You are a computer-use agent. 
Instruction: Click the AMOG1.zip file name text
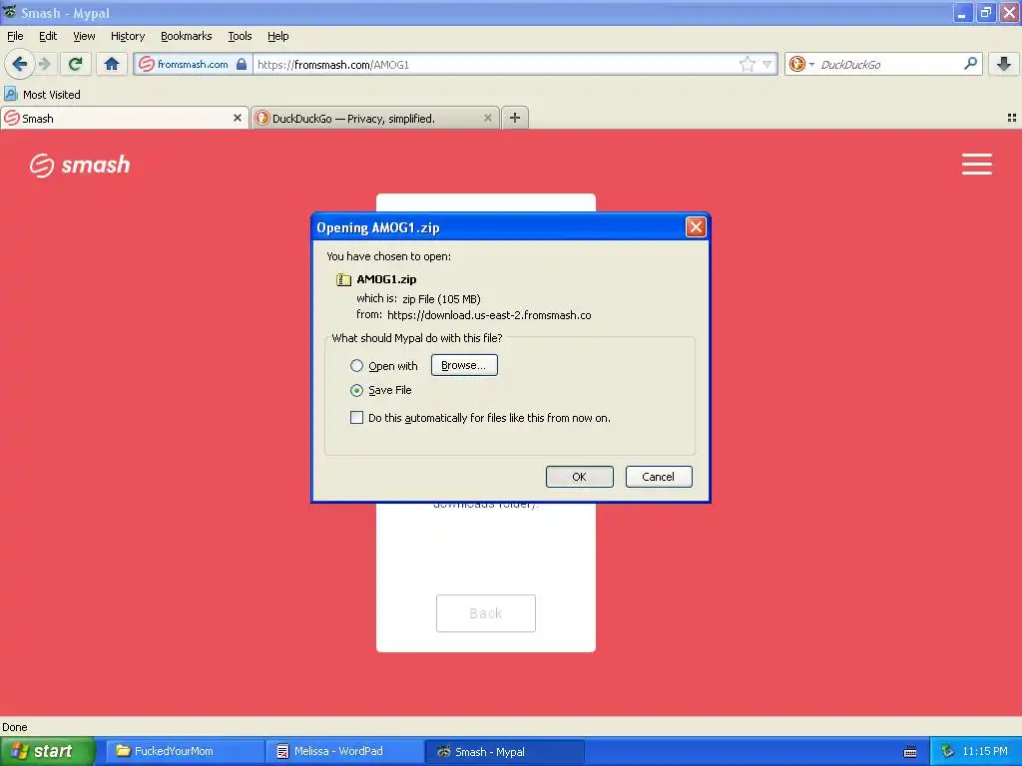(x=386, y=279)
